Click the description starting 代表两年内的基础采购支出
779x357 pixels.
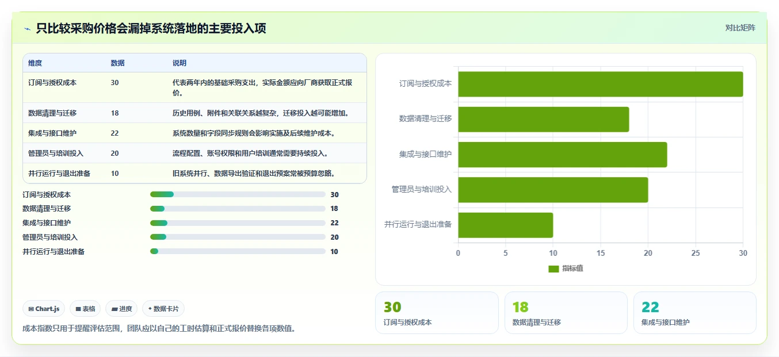point(262,88)
